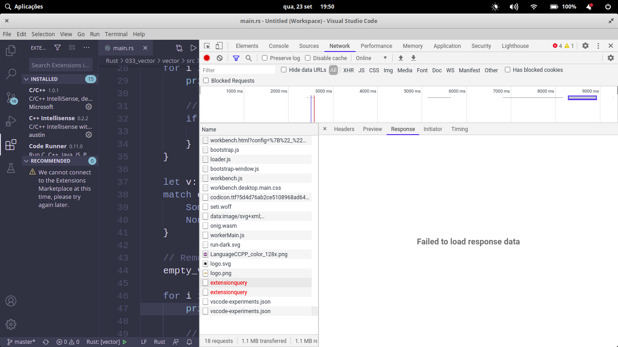
Task: Select the highlighted 9000 ms region in the timeline
Action: 582,97
